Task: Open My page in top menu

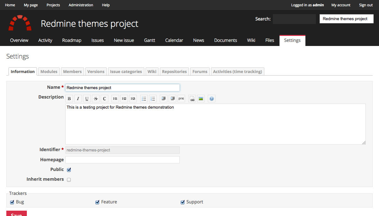Action: coord(31,5)
